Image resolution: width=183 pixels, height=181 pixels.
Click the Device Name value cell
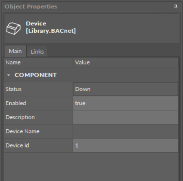click(x=125, y=131)
